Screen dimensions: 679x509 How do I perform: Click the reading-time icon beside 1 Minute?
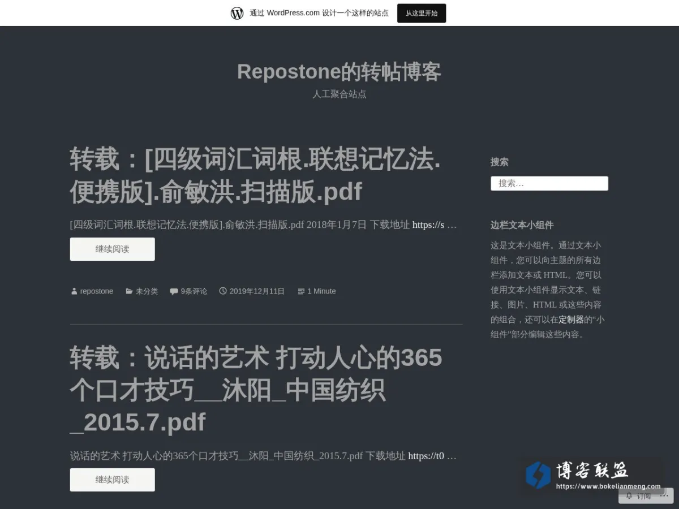301,291
